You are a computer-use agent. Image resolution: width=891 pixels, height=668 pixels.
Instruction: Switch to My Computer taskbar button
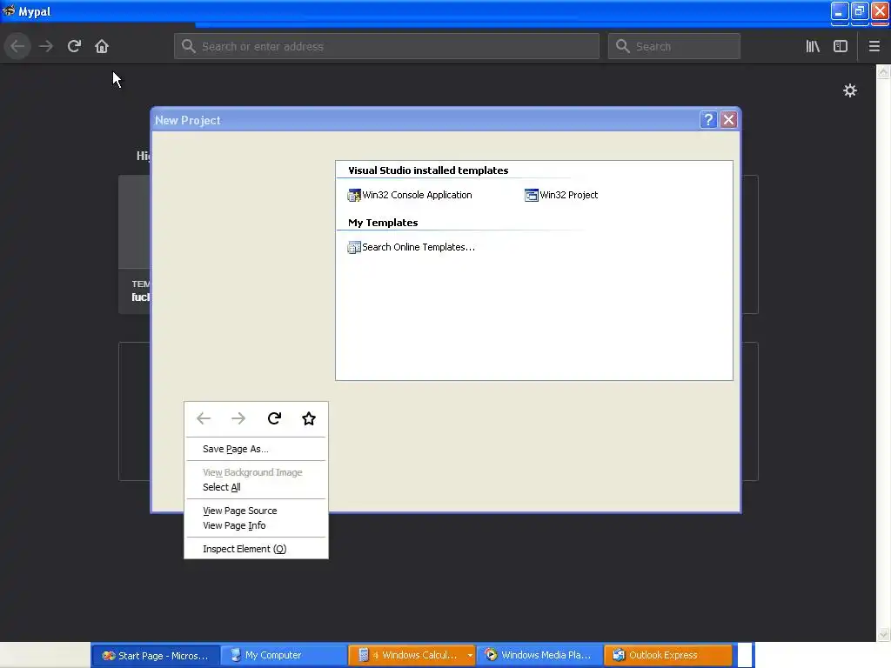(283, 655)
